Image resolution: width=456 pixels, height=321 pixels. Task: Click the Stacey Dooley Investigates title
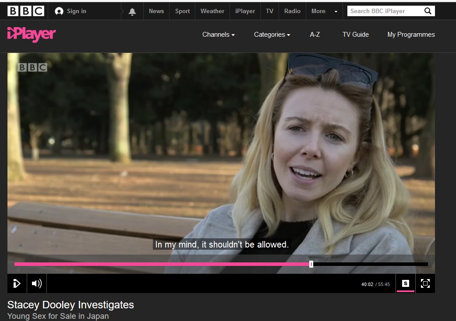pyautogui.click(x=71, y=305)
